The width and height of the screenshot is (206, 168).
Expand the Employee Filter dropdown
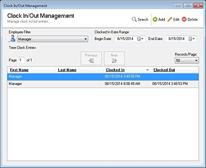pos(86,39)
